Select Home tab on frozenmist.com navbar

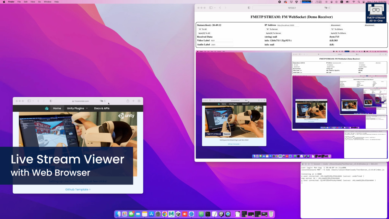(x=57, y=108)
